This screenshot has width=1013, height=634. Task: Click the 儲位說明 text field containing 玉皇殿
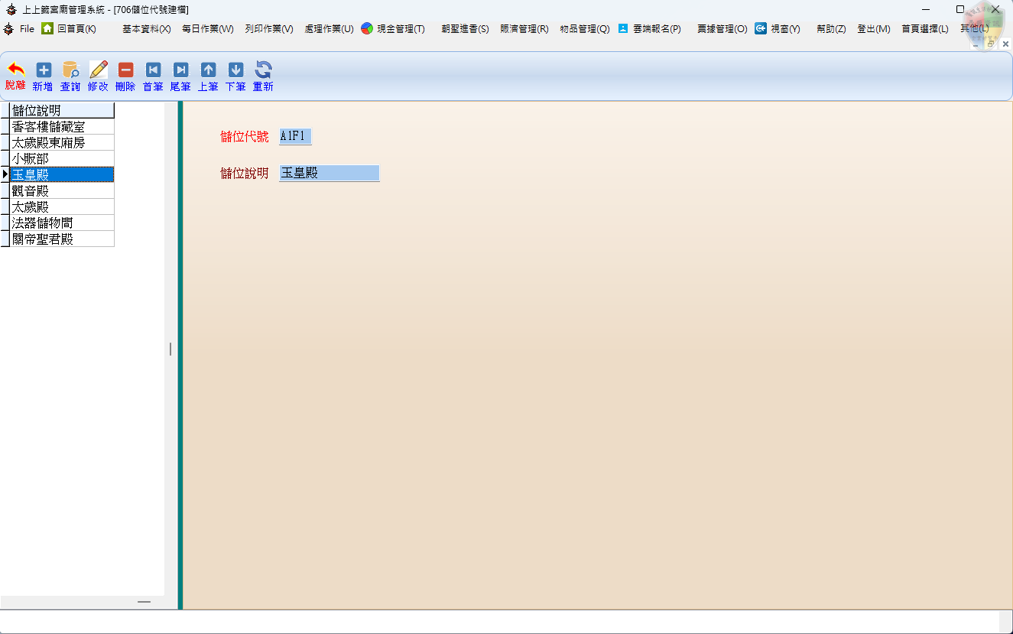click(x=329, y=174)
